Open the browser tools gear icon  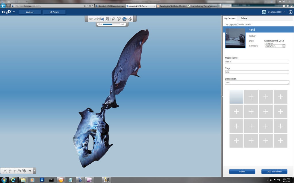[x=291, y=6]
